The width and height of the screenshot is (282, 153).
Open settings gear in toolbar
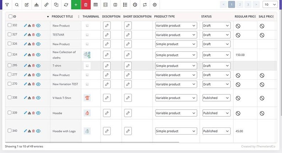(x=154, y=5)
